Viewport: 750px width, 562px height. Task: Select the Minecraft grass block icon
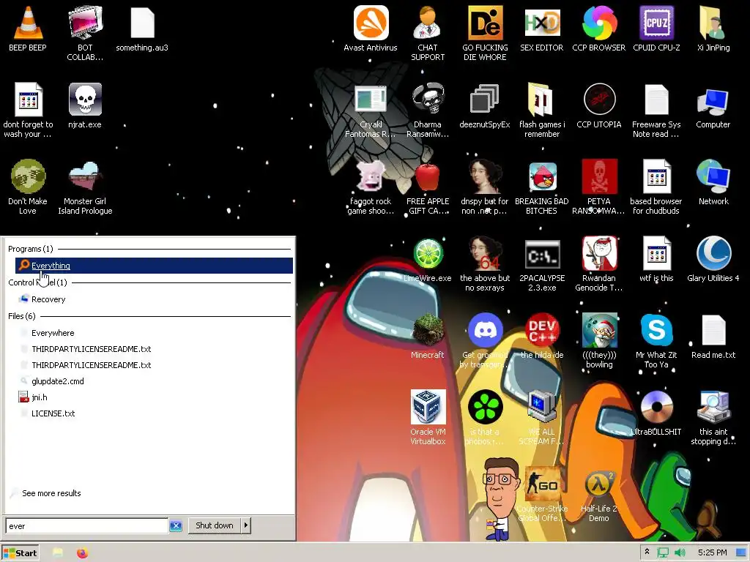click(428, 336)
